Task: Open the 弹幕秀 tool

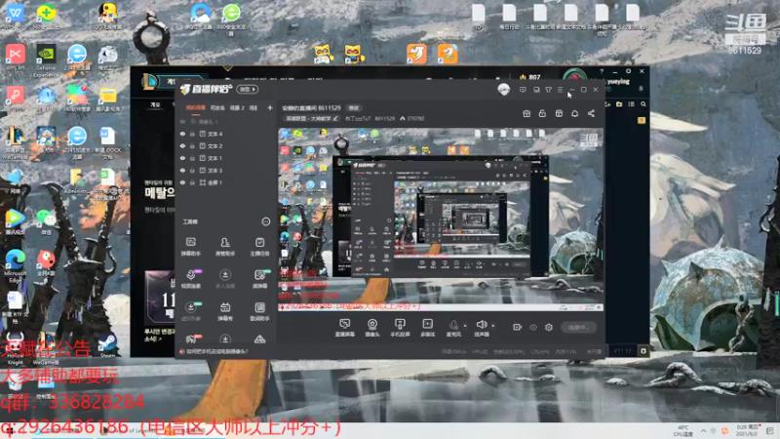Action: click(x=225, y=311)
